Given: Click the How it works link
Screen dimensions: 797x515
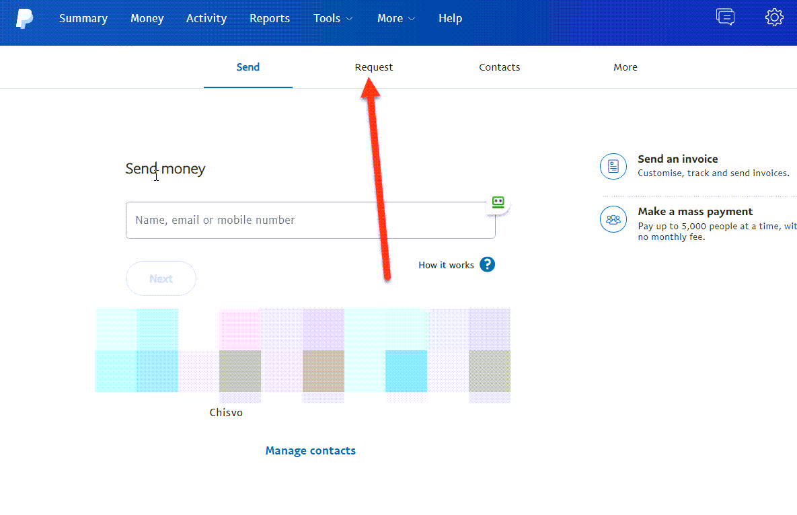Looking at the screenshot, I should [x=446, y=265].
